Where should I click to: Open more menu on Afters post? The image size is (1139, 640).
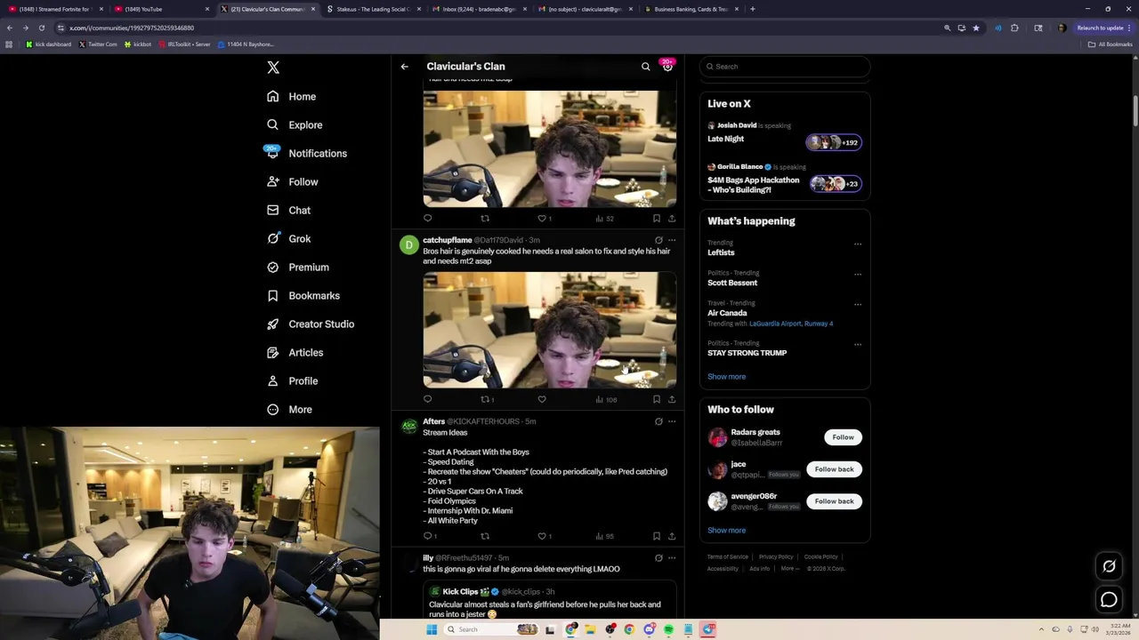672,421
